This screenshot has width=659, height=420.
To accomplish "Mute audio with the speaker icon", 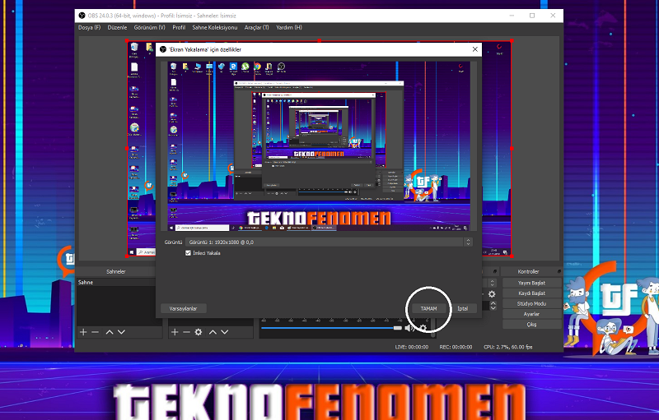I will [x=409, y=328].
